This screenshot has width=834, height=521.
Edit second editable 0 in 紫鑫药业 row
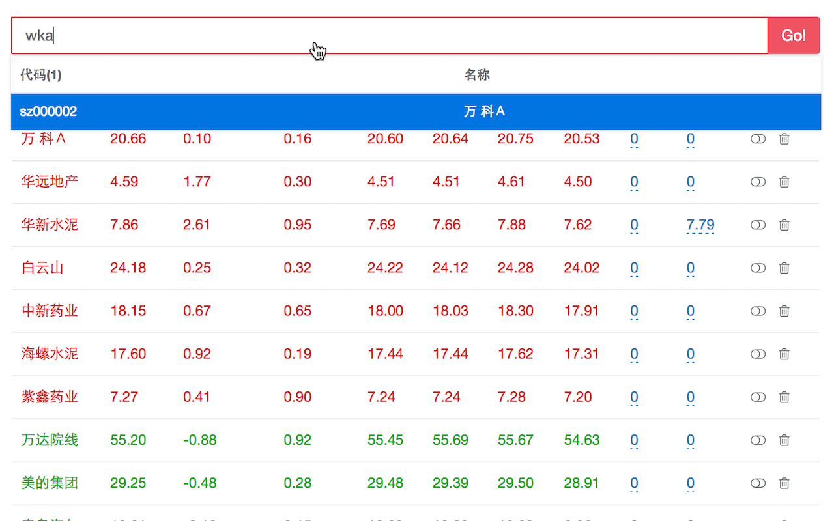click(x=691, y=397)
